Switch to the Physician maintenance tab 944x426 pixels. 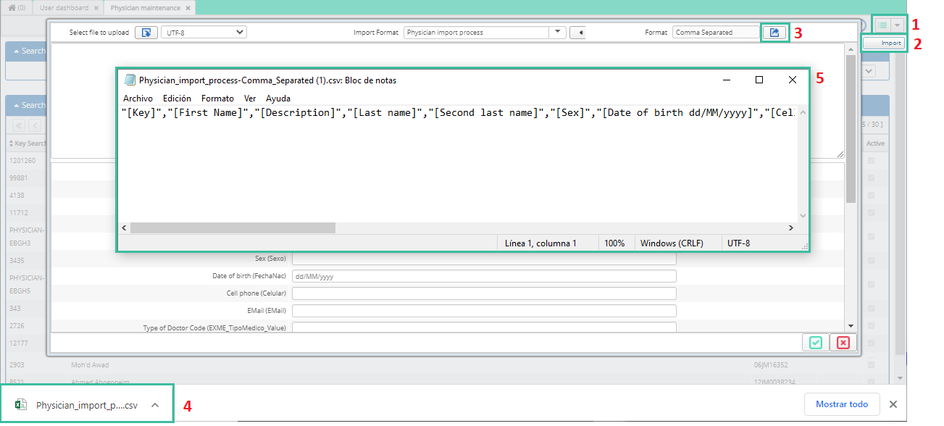146,8
